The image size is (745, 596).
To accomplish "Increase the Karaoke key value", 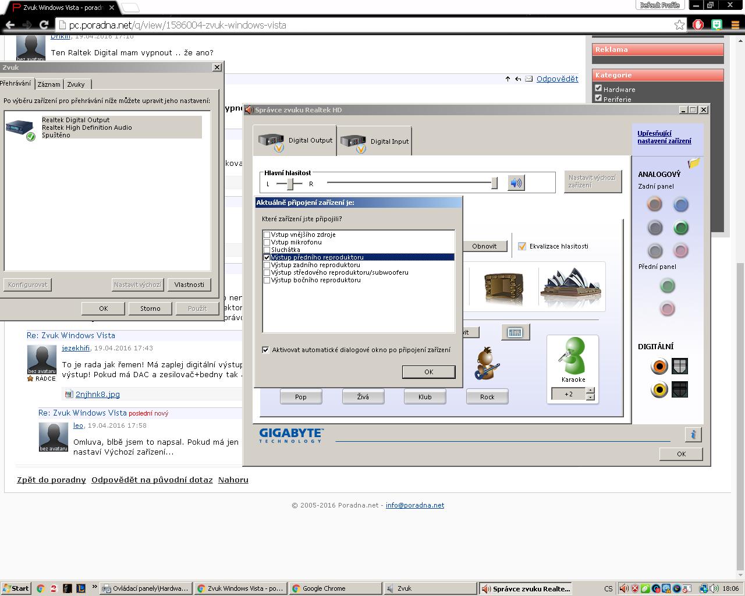I will pos(590,391).
